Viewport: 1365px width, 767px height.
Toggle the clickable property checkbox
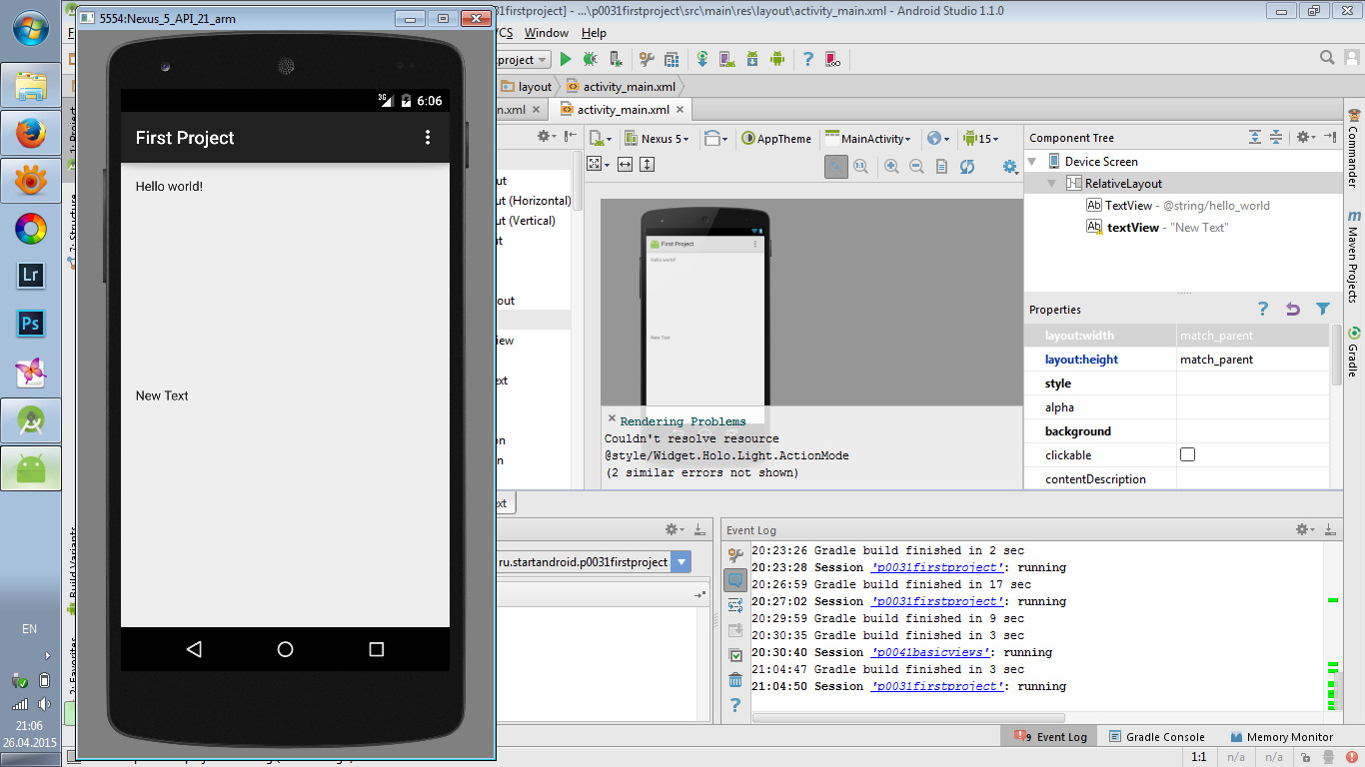click(x=1187, y=454)
